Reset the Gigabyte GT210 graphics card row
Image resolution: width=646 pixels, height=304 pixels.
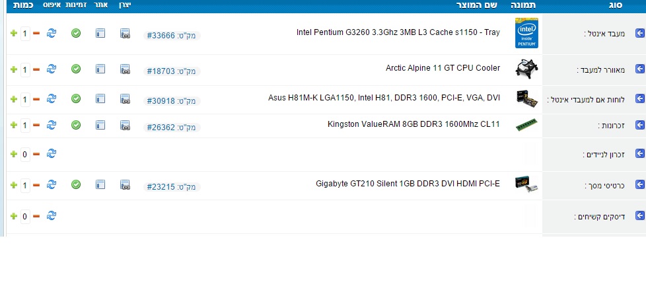click(x=52, y=185)
